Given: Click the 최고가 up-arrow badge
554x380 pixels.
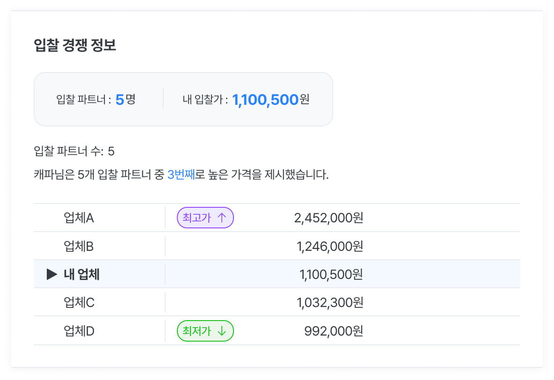Looking at the screenshot, I should coord(205,218).
